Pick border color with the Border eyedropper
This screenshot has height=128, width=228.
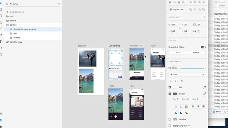coord(204,94)
